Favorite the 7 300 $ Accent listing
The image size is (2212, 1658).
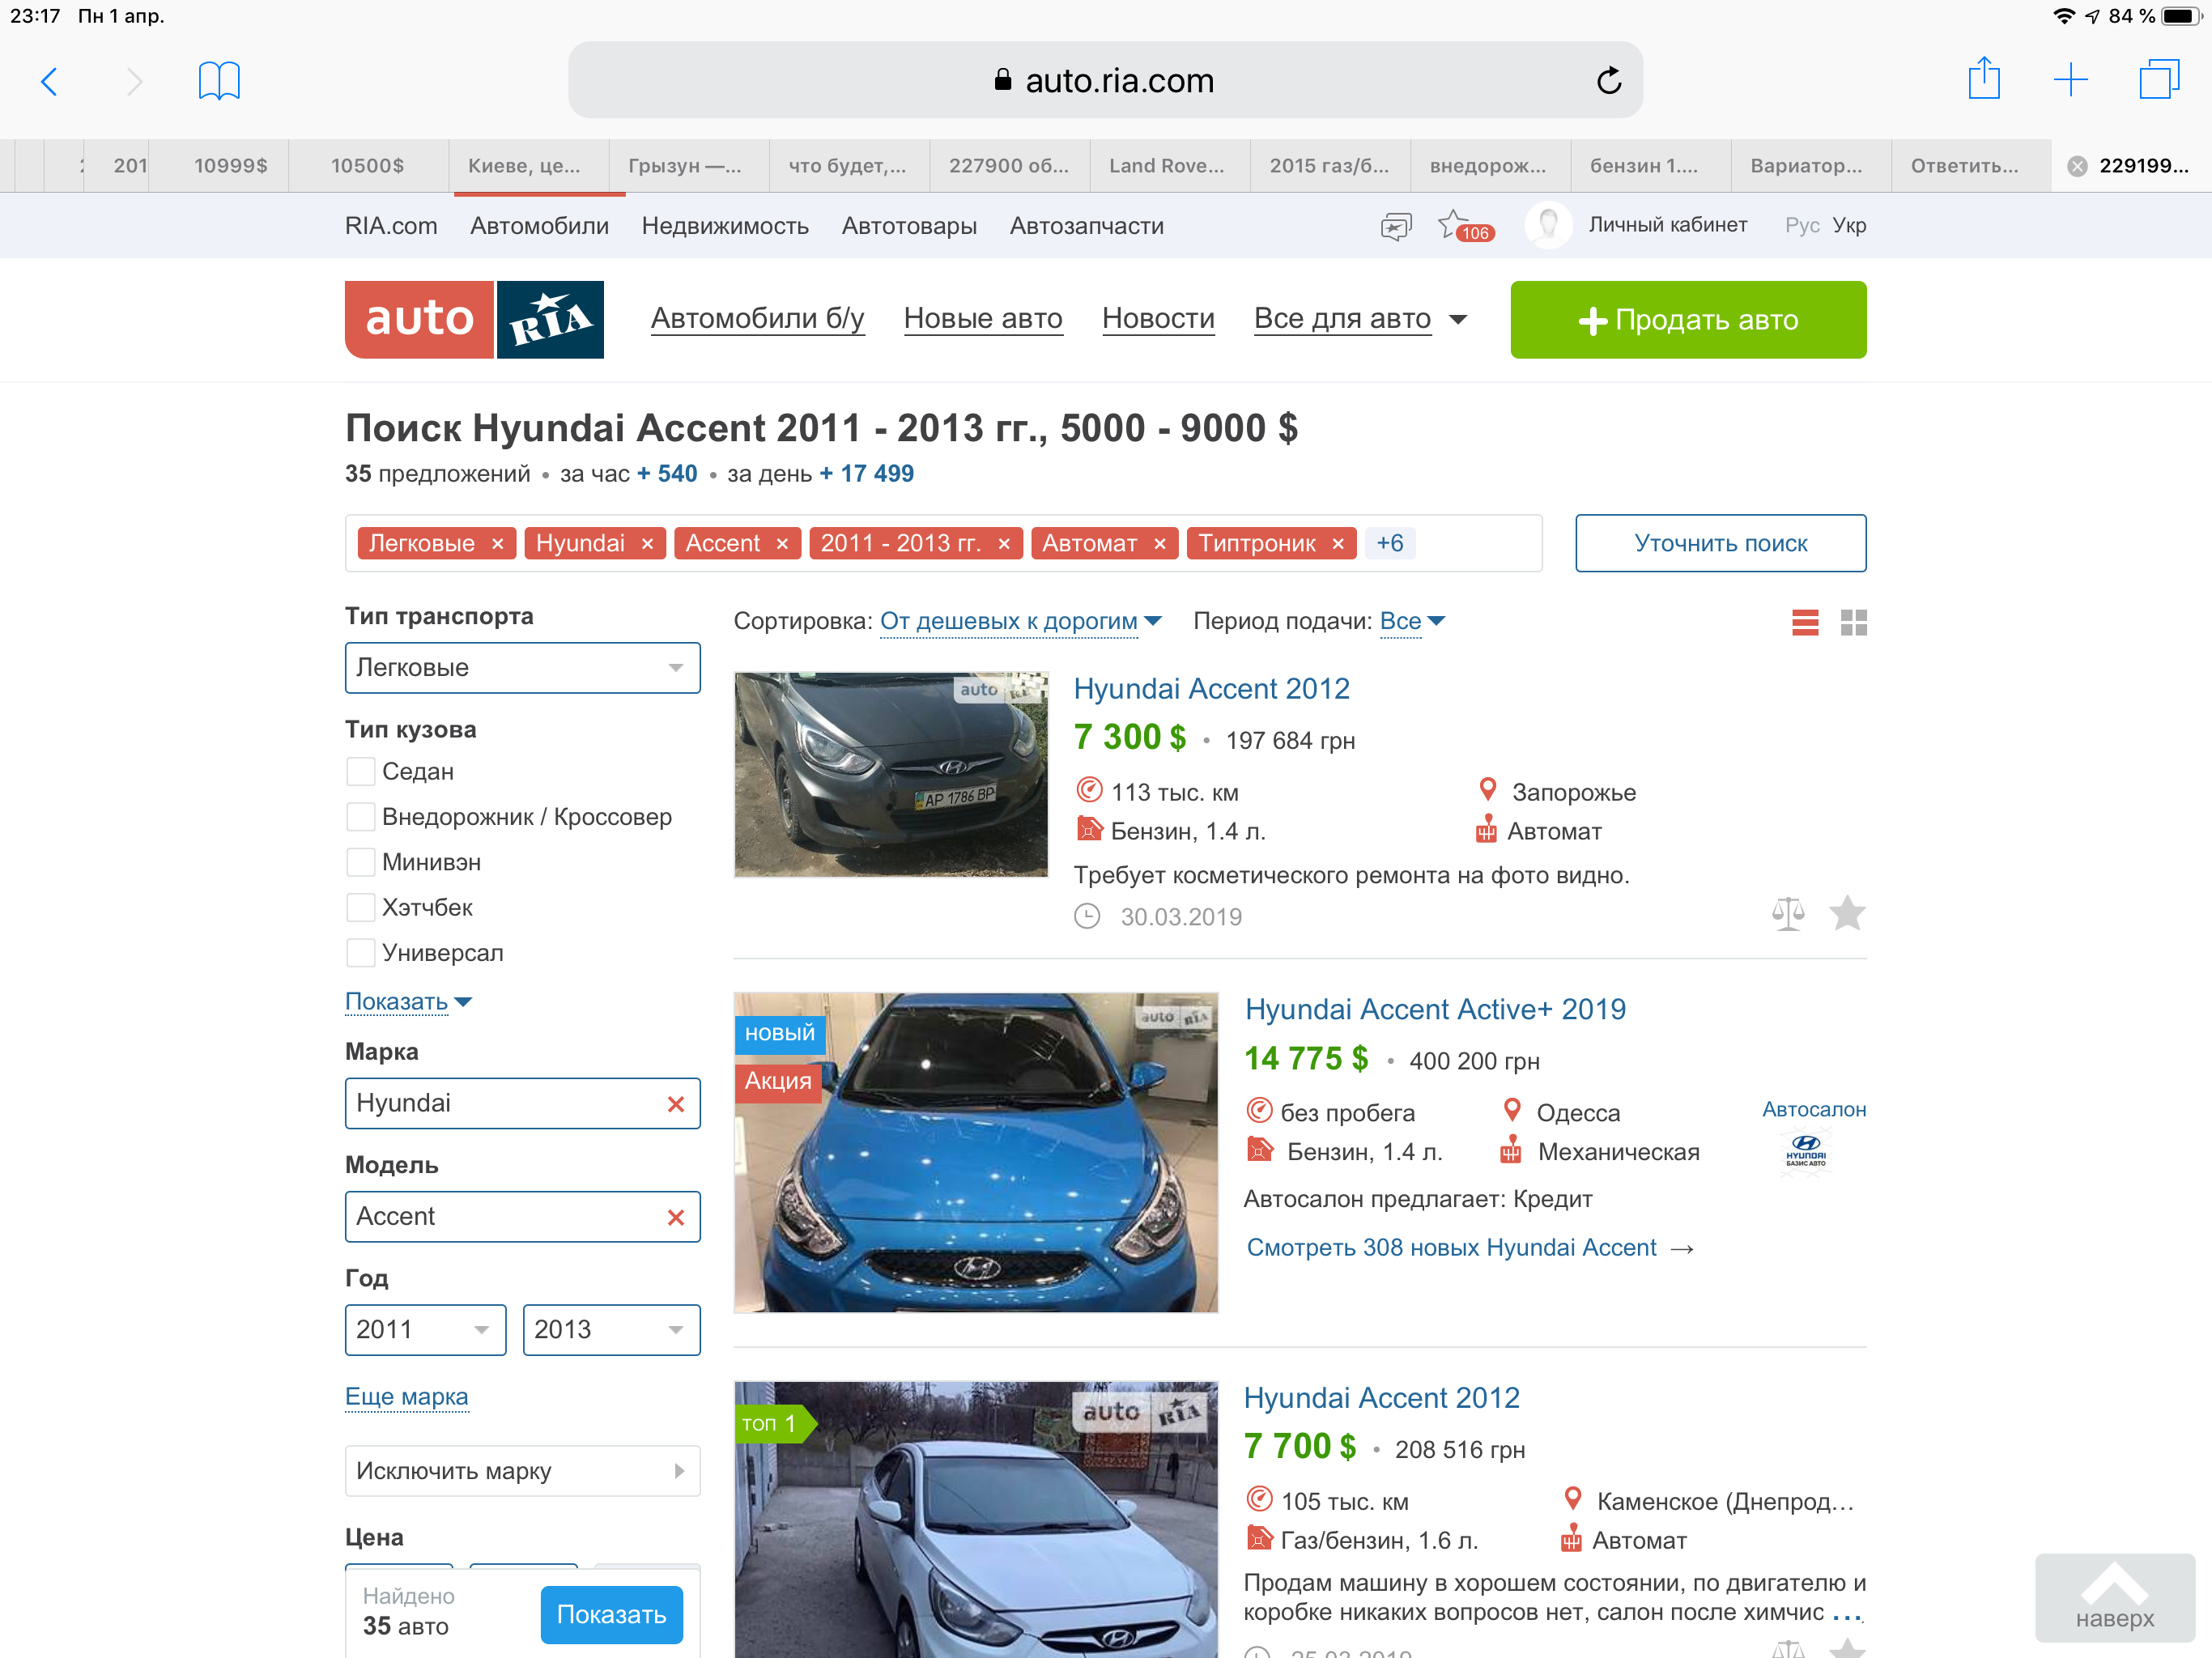1847,914
